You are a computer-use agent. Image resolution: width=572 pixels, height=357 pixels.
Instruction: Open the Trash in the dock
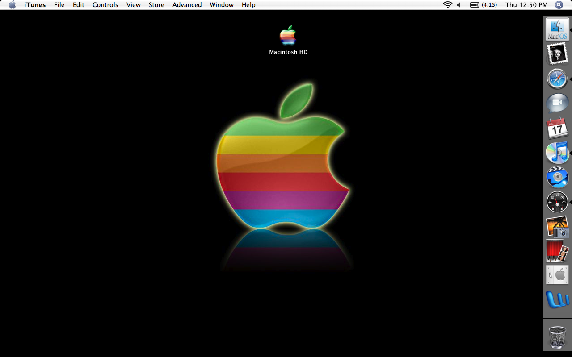(x=557, y=337)
